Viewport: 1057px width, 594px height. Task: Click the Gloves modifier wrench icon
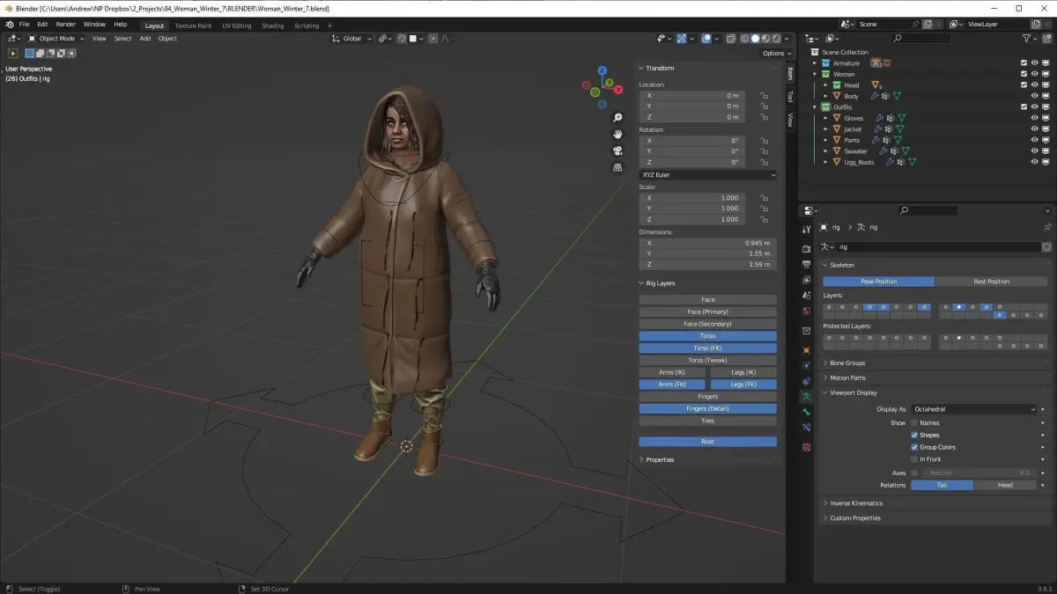pos(879,118)
